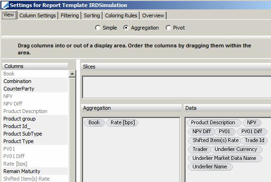
Task: Select the NPV chip in Data area
Action: click(x=252, y=122)
